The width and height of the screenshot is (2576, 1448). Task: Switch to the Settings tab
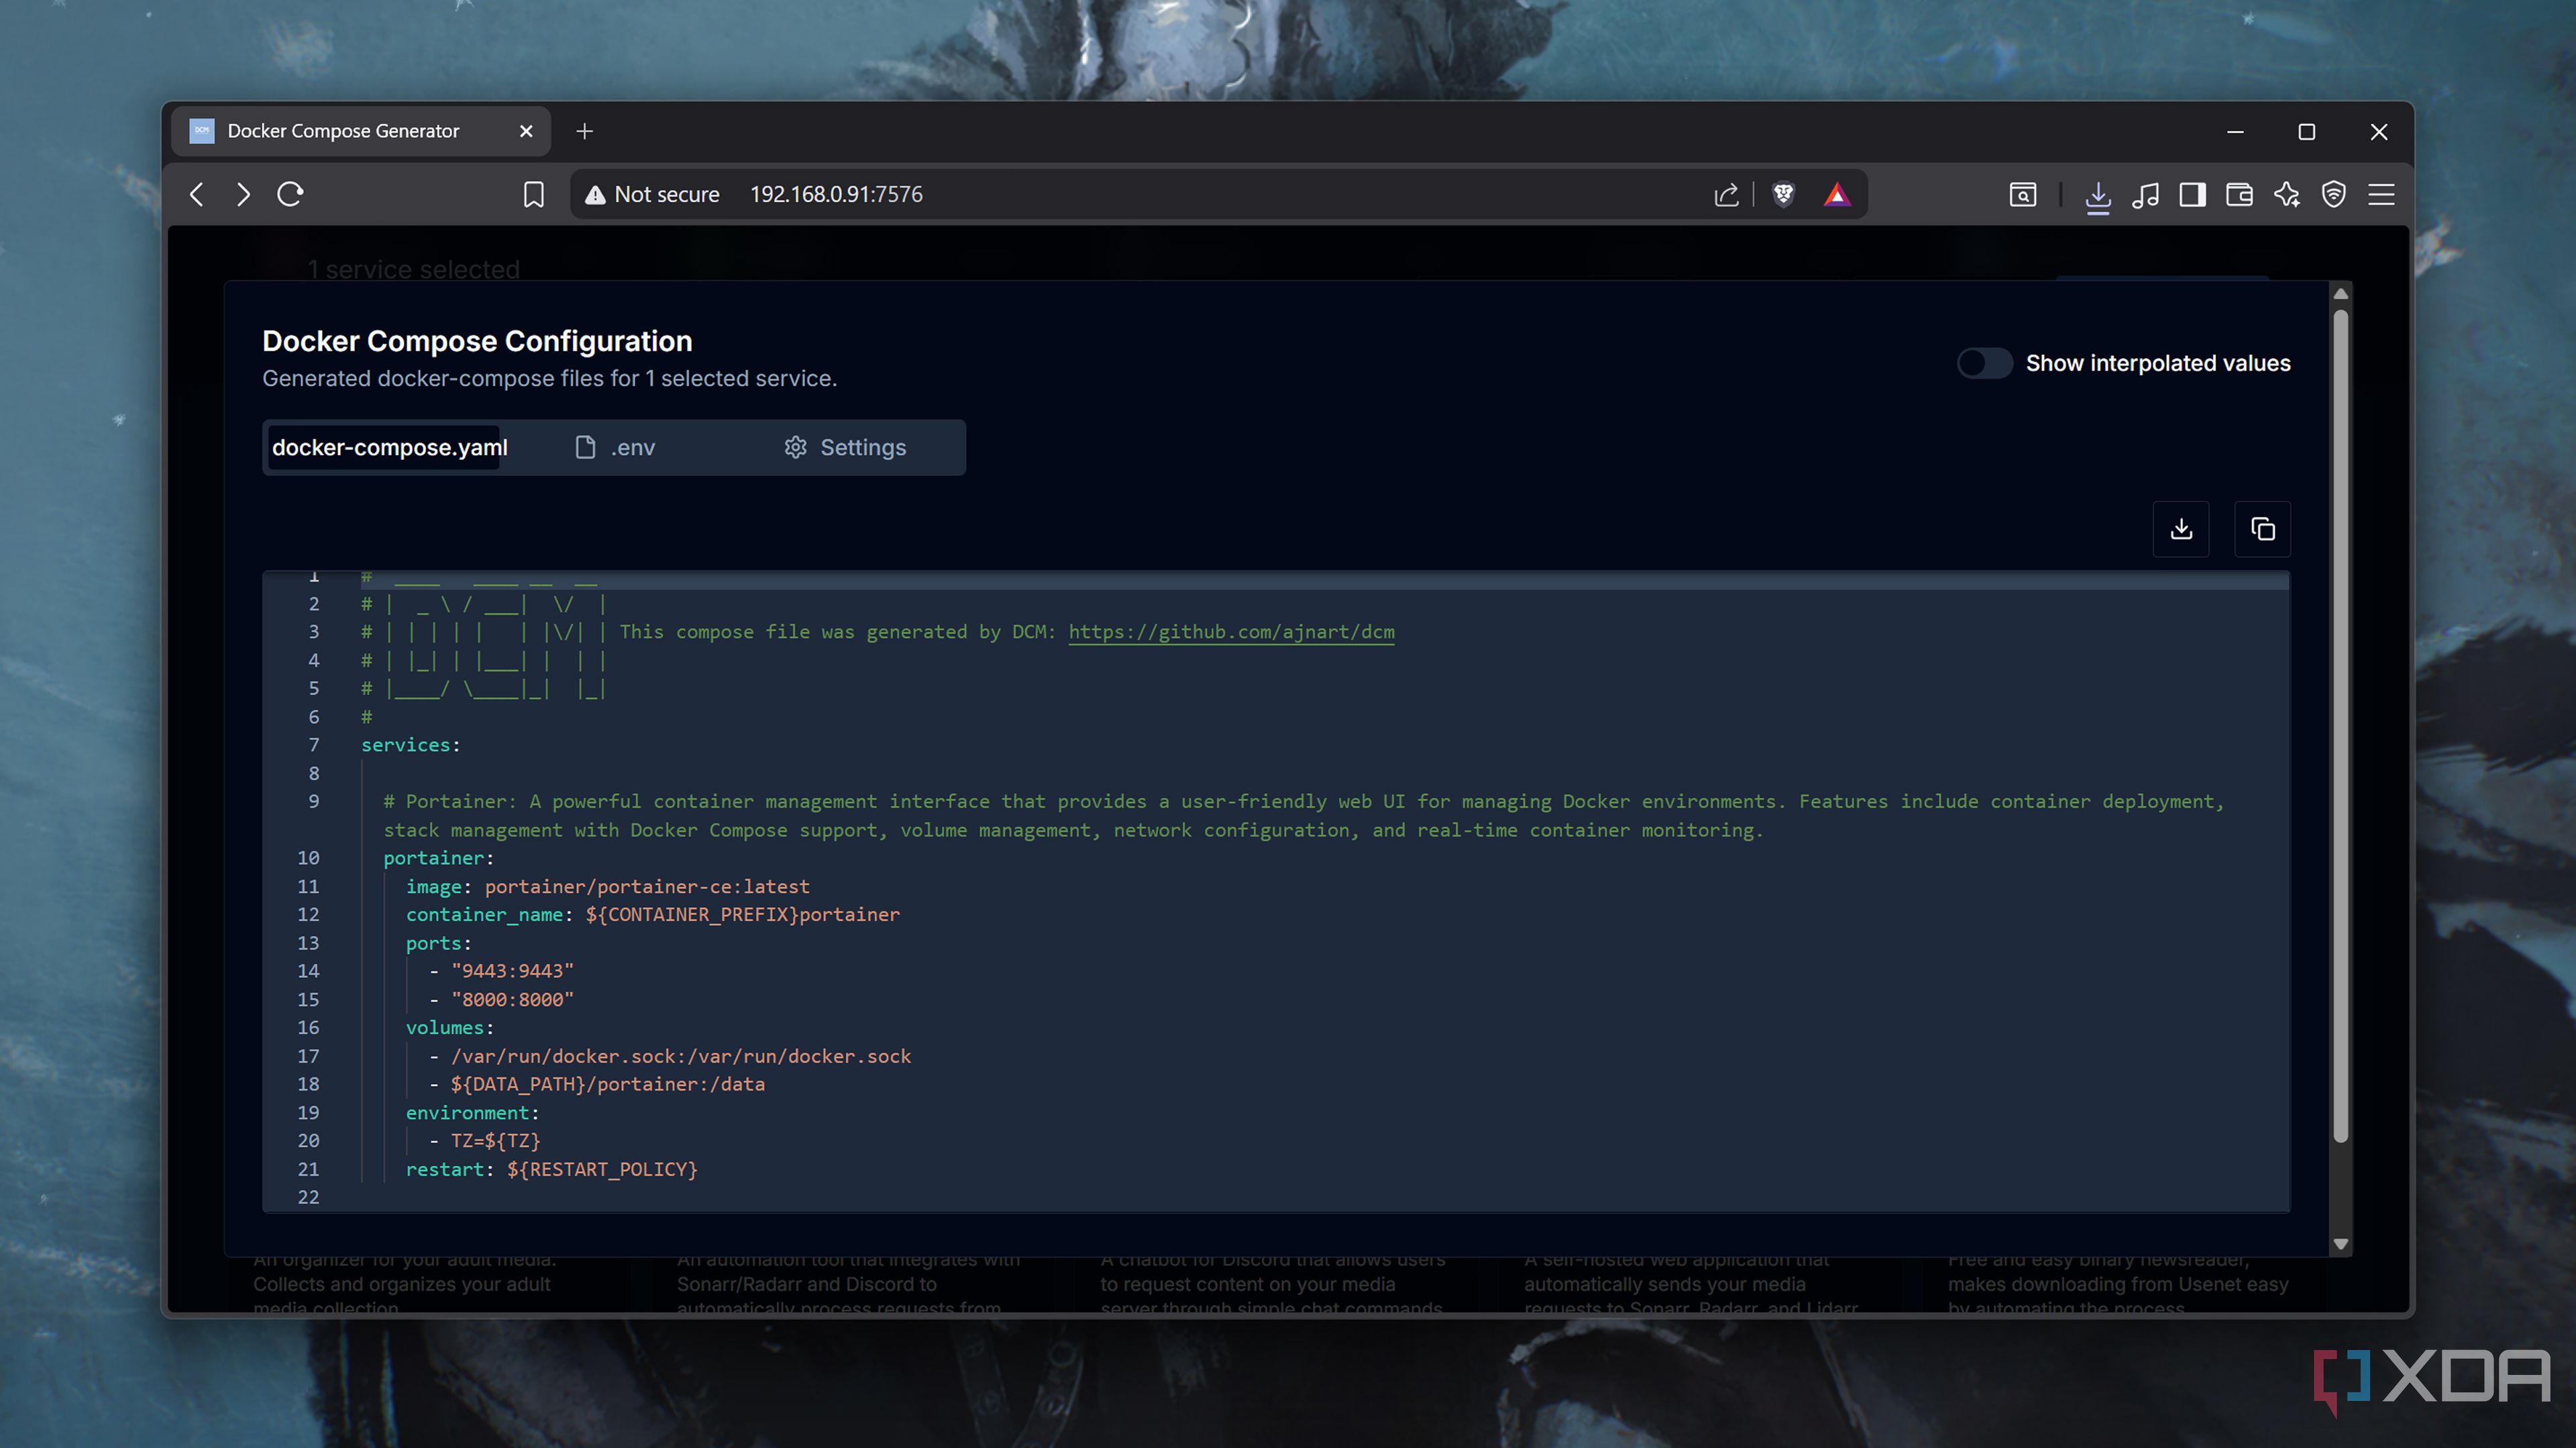click(x=845, y=448)
